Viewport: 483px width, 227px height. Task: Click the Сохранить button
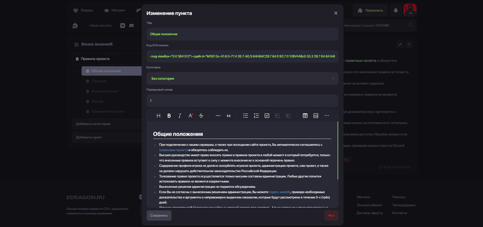[x=159, y=216]
